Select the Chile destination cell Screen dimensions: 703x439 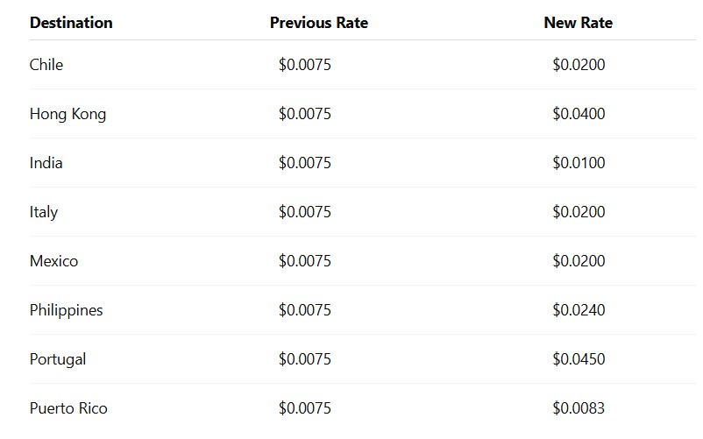coord(46,65)
